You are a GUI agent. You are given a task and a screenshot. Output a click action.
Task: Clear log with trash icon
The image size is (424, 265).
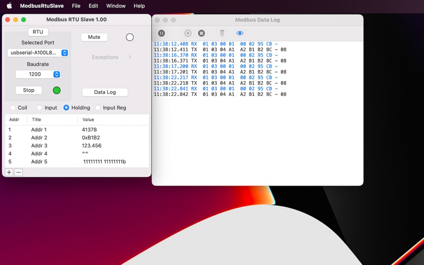point(222,33)
